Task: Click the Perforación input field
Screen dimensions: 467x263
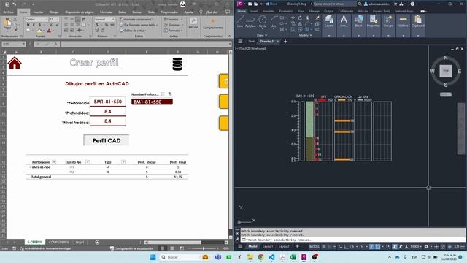Action: 107,102
